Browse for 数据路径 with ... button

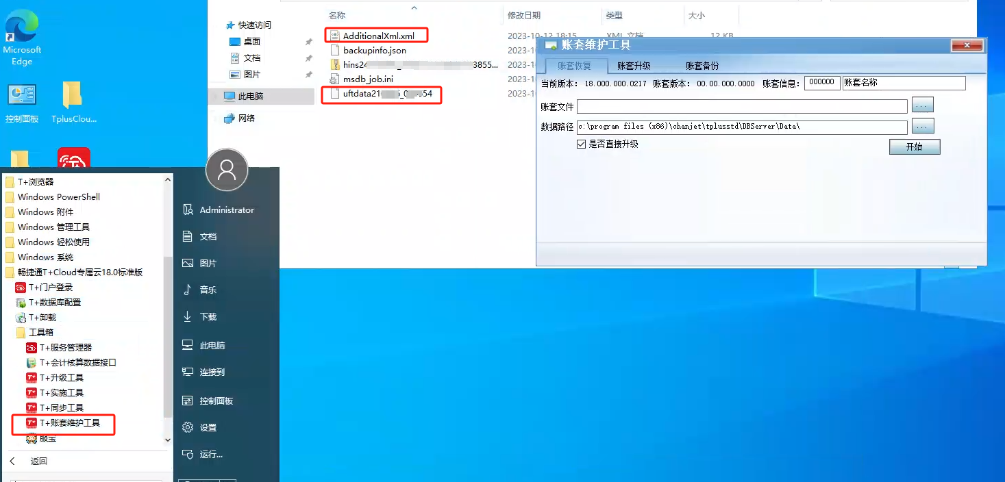pyautogui.click(x=923, y=126)
